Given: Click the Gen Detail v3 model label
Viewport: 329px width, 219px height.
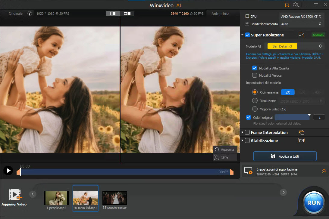Looking at the screenshot, I should pyautogui.click(x=282, y=46).
